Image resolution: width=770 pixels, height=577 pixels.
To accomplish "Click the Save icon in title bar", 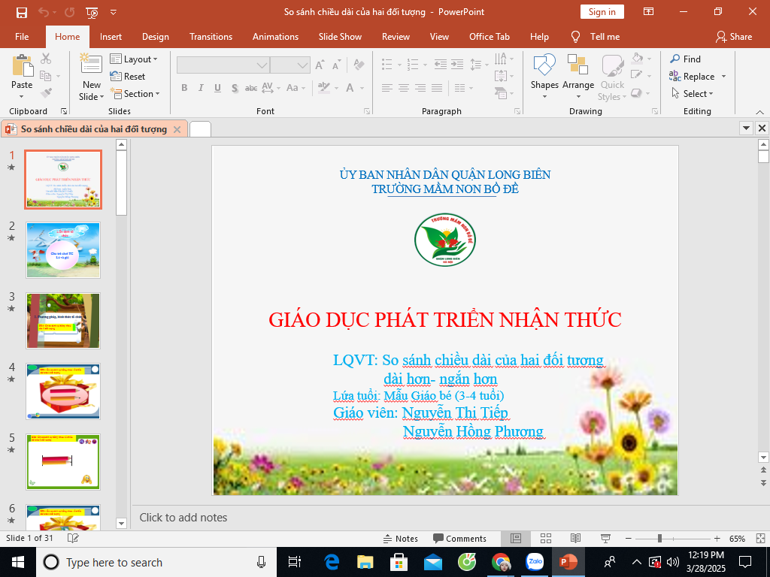I will (21, 12).
